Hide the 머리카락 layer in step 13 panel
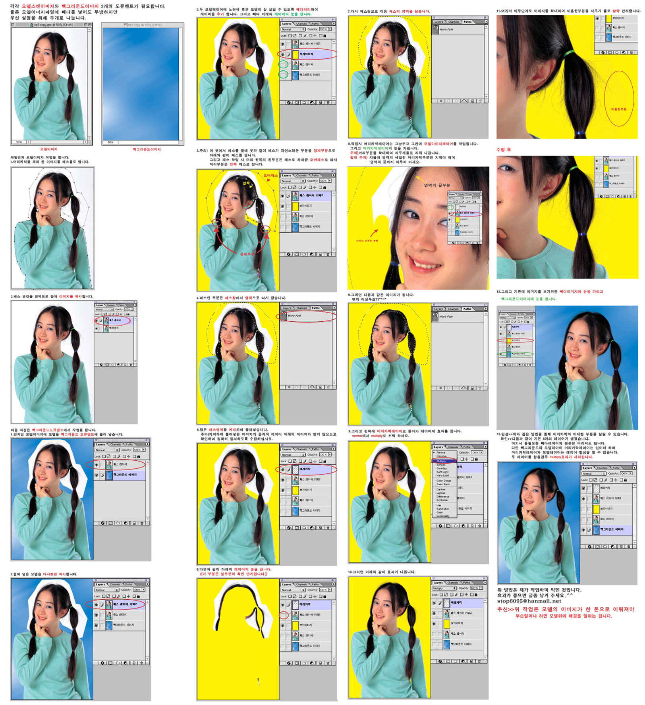 pyautogui.click(x=583, y=488)
